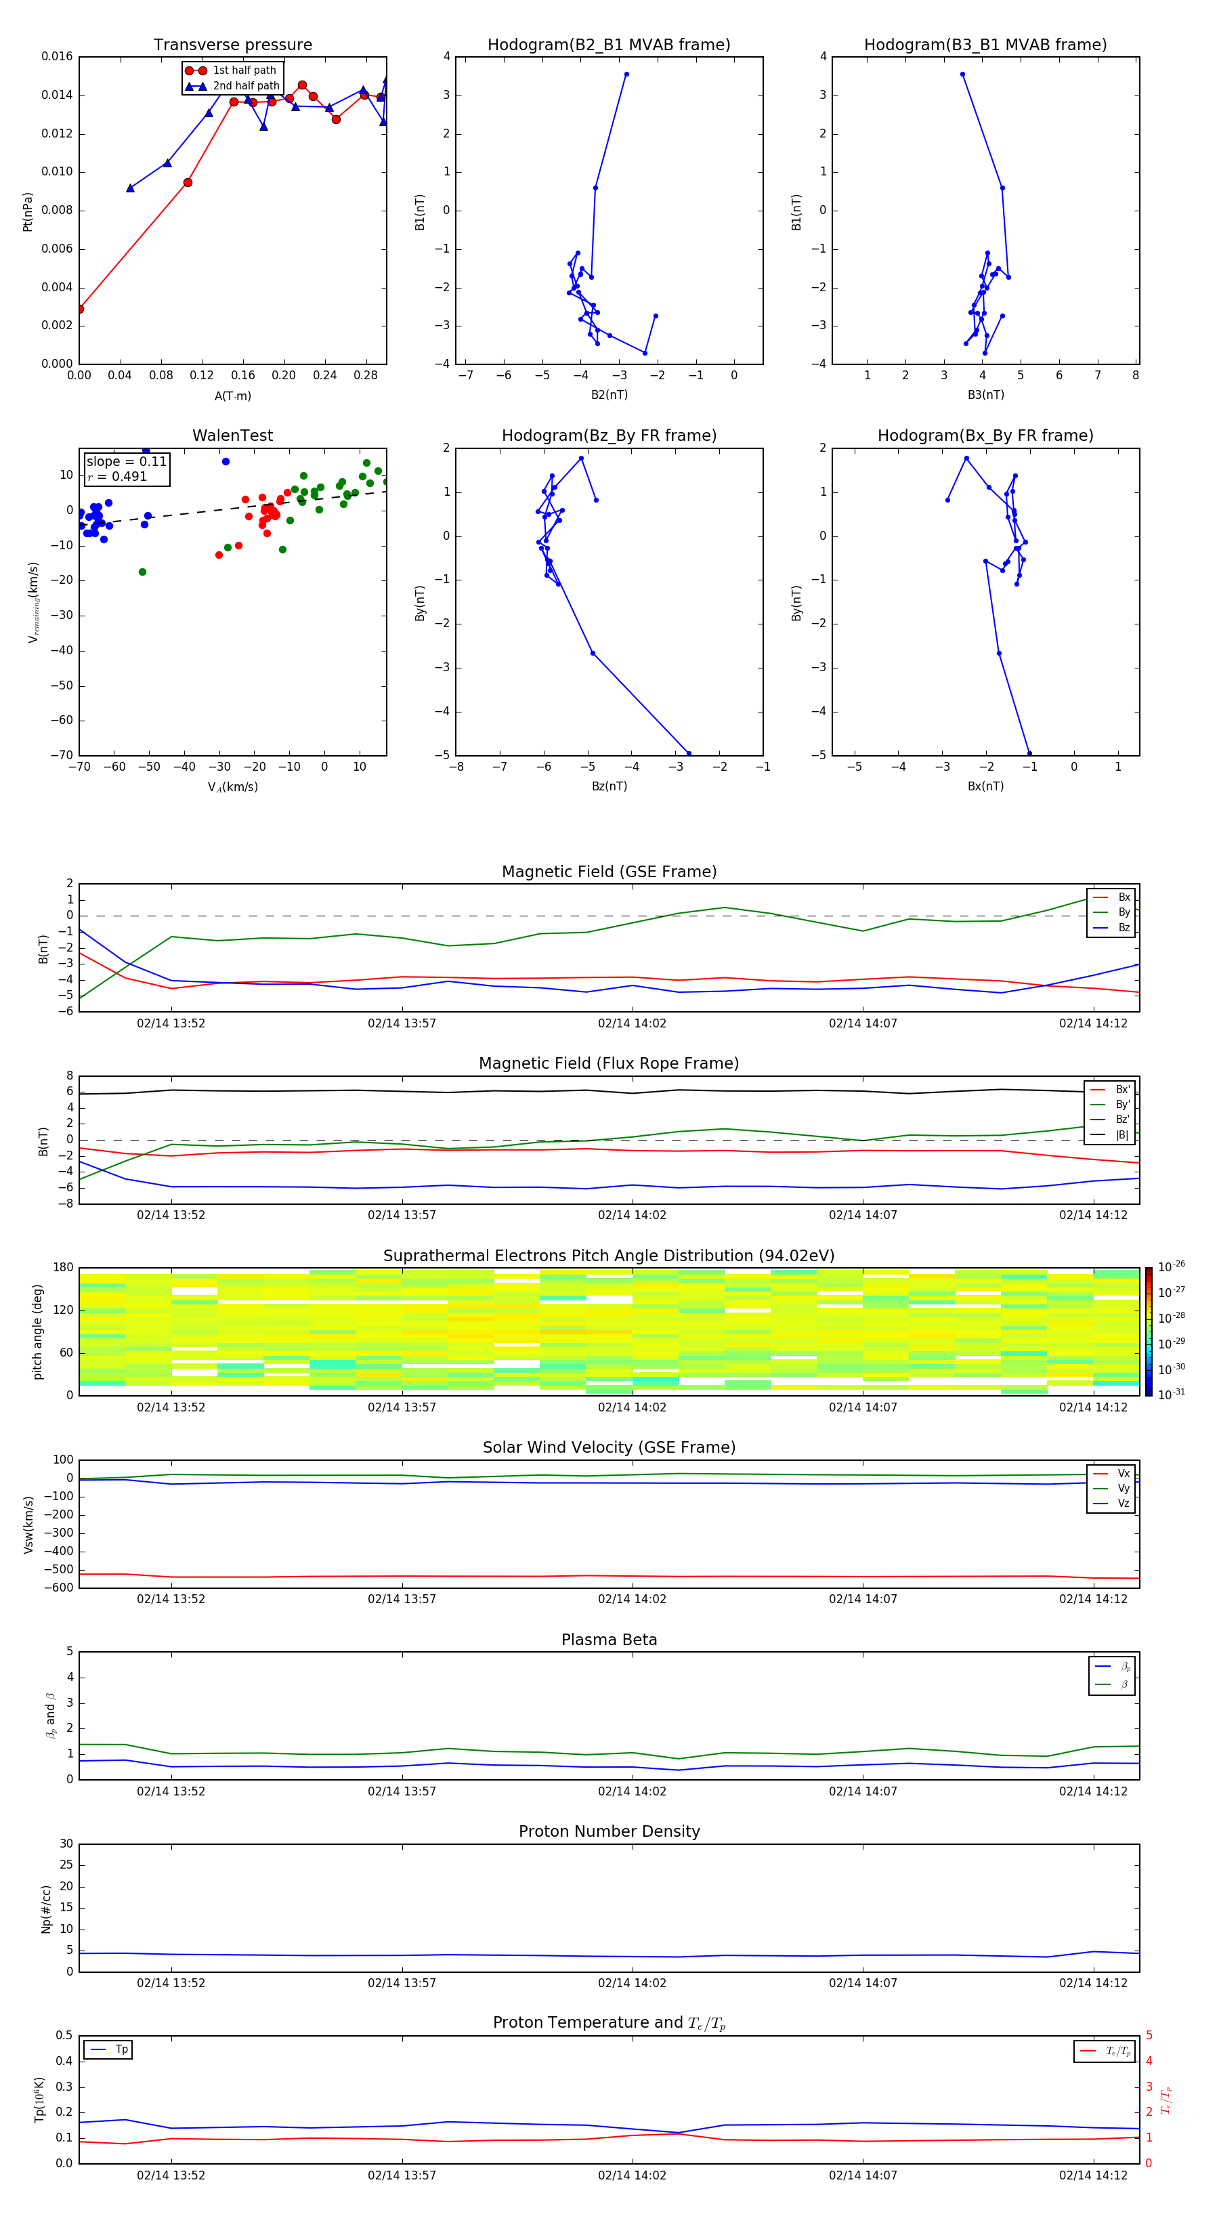The image size is (1219, 2235).
Task: Click the Proton Temperature and Te/Tp title
Action: (609, 2023)
